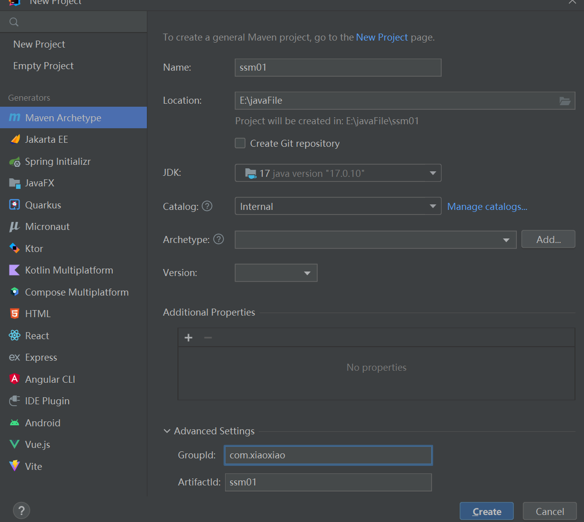Image resolution: width=584 pixels, height=522 pixels.
Task: Click the Compose Multiplatform hexagon icon
Action: [15, 292]
